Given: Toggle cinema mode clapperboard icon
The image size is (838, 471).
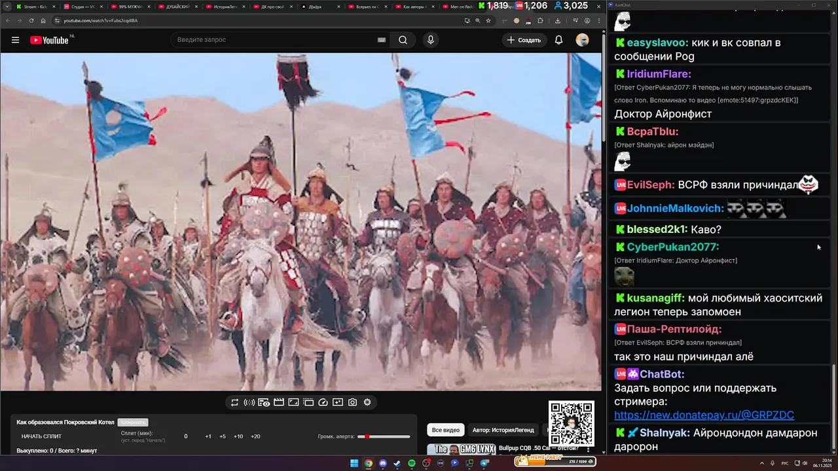Looking at the screenshot, I should 279,402.
